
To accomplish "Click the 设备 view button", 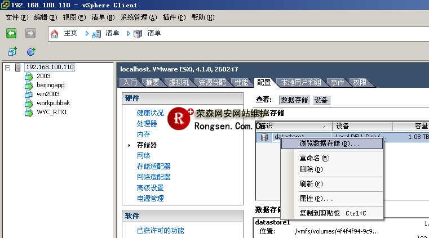I will click(x=321, y=100).
